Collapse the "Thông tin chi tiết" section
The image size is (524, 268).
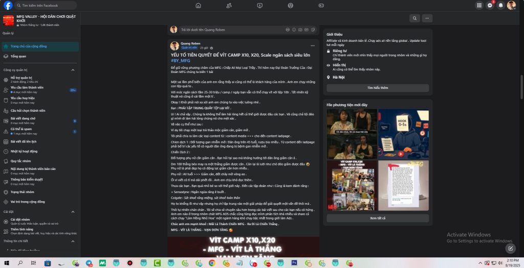[73, 240]
